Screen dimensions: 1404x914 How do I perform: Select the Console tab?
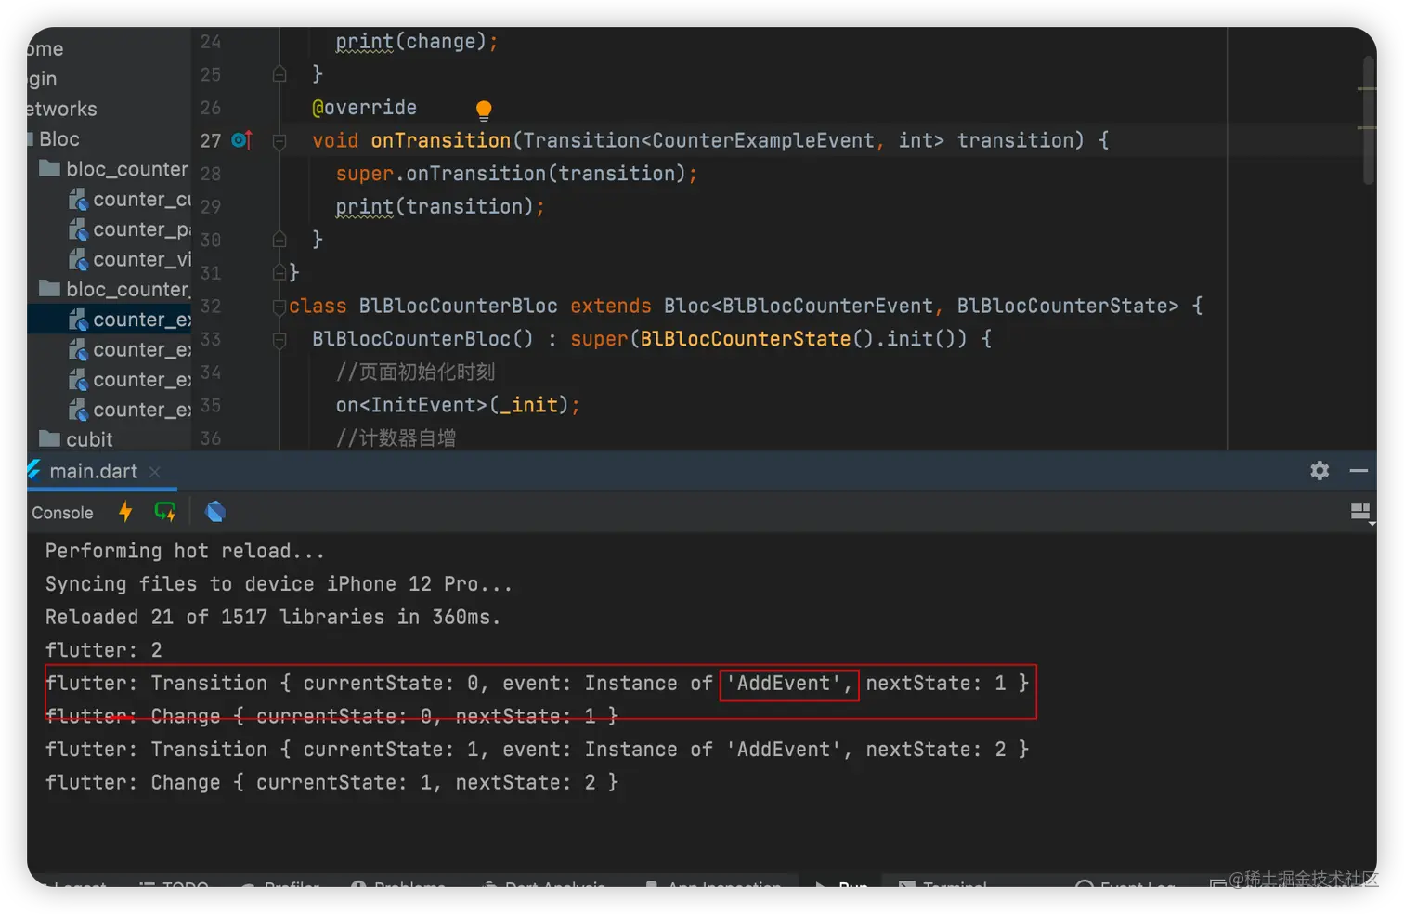[62, 513]
